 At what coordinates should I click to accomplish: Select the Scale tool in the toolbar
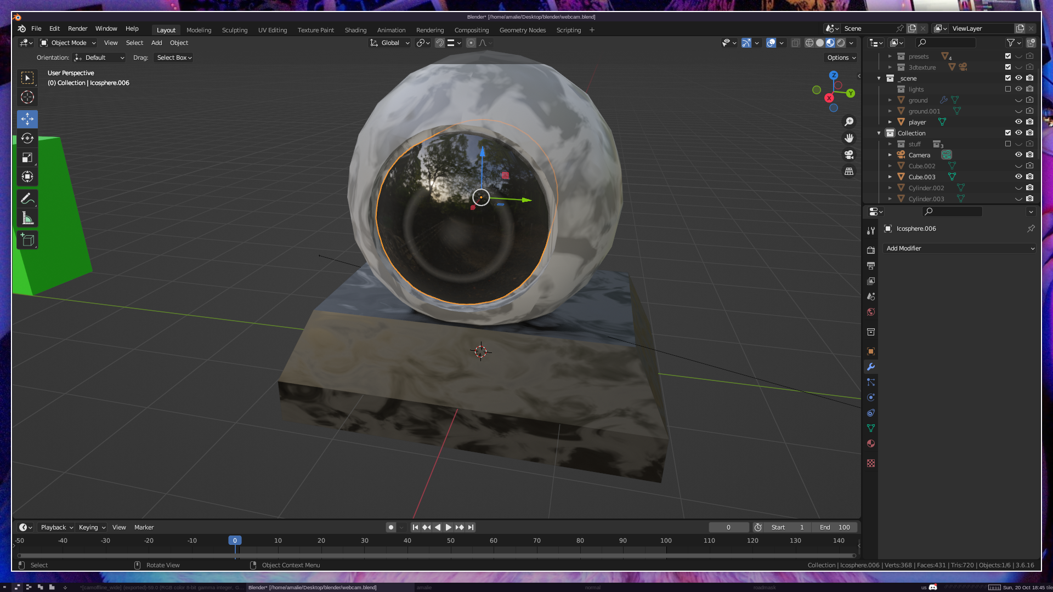[x=27, y=158]
